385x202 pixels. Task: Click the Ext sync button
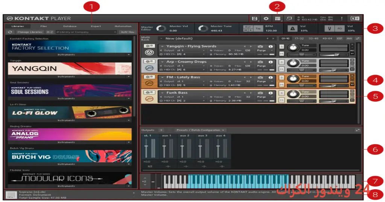coord(248,27)
